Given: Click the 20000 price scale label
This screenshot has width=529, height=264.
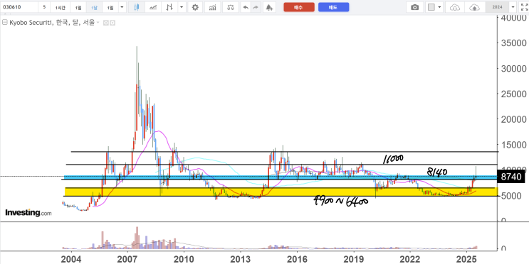Looking at the screenshot, I should pos(513,119).
